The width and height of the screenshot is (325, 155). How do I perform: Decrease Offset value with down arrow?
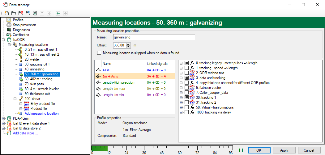tap(129, 46)
